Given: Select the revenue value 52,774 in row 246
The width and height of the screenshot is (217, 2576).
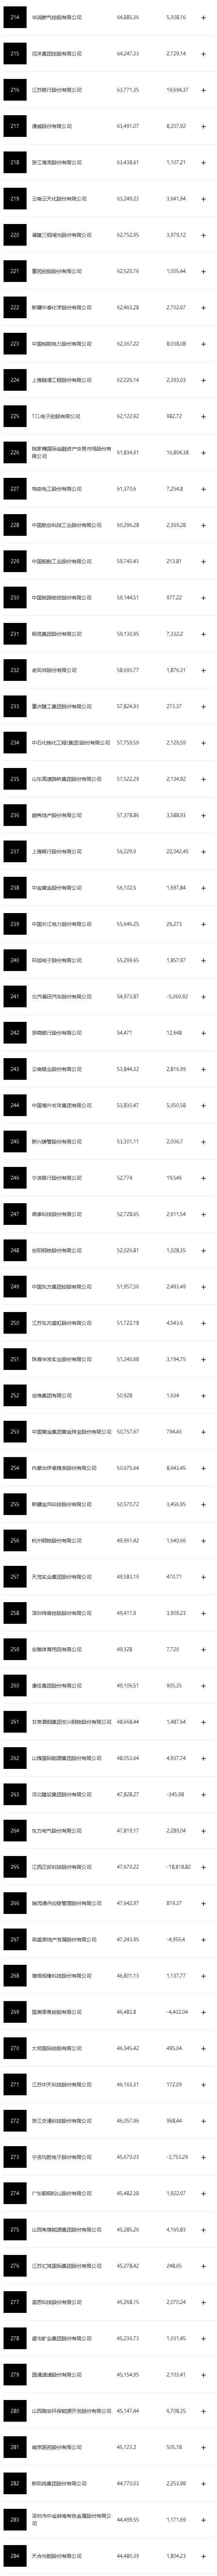Looking at the screenshot, I should tap(124, 1177).
